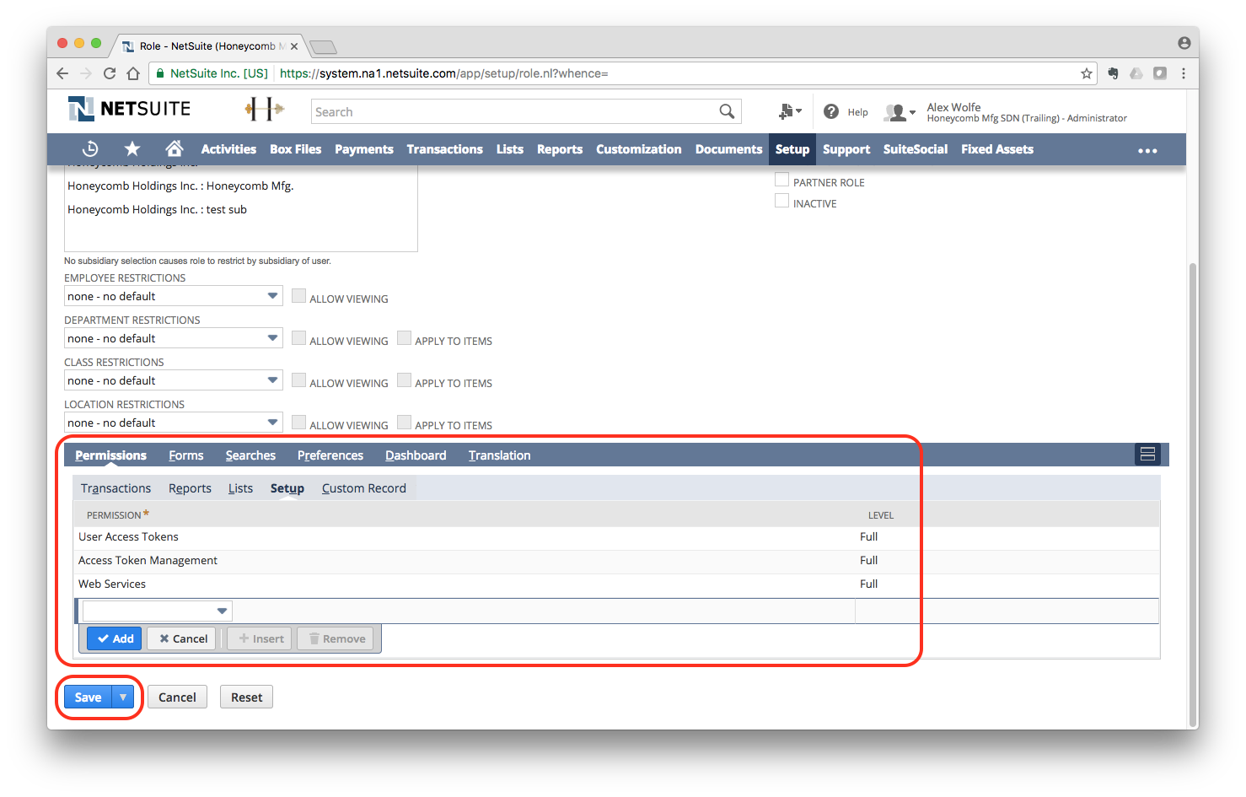Click the Add permission button
Viewport: 1246px width, 797px height.
point(115,638)
